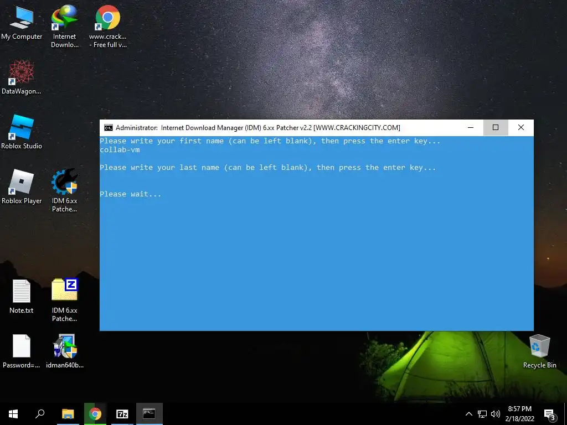Select the Password= text file icon
Screen dimensions: 567x425
[x=22, y=351]
